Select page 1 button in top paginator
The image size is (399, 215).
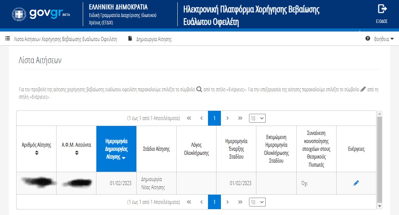(214, 118)
